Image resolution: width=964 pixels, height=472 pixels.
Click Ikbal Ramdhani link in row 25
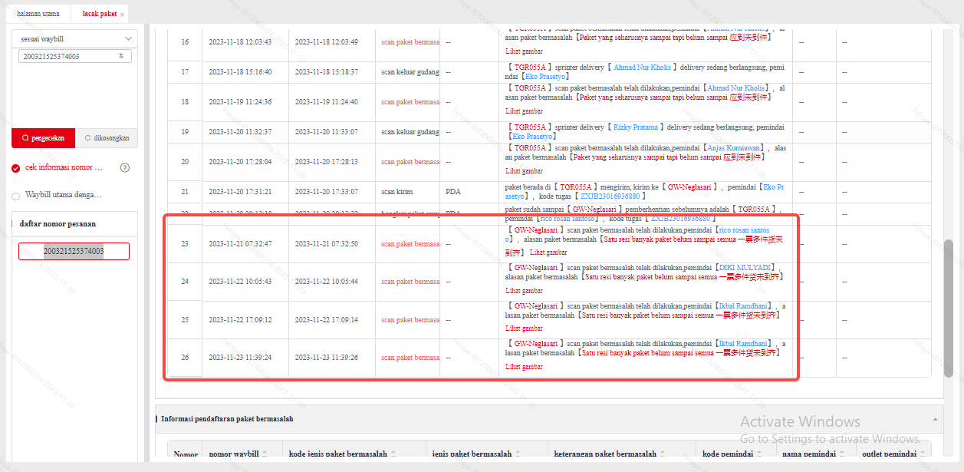pyautogui.click(x=744, y=305)
